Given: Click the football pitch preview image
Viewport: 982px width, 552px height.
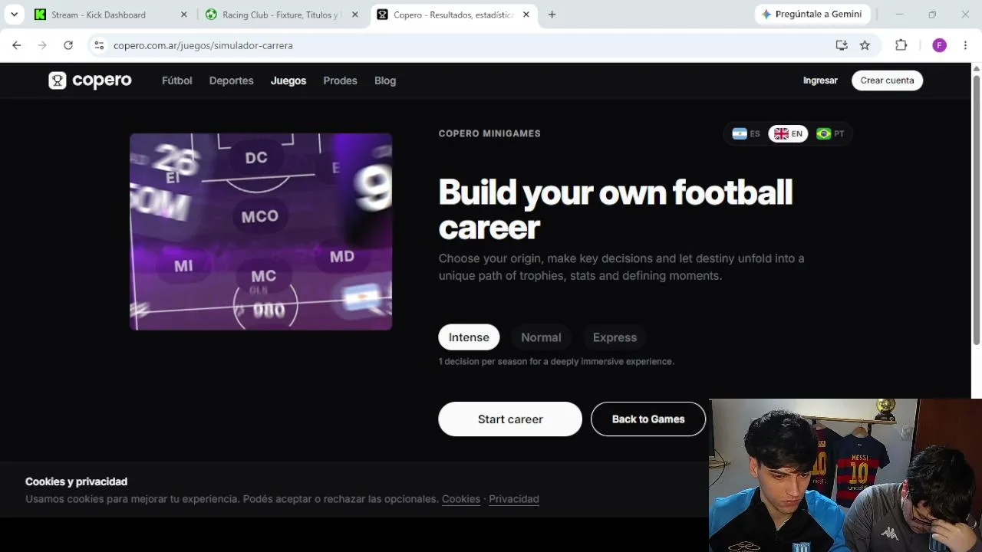Looking at the screenshot, I should (261, 232).
